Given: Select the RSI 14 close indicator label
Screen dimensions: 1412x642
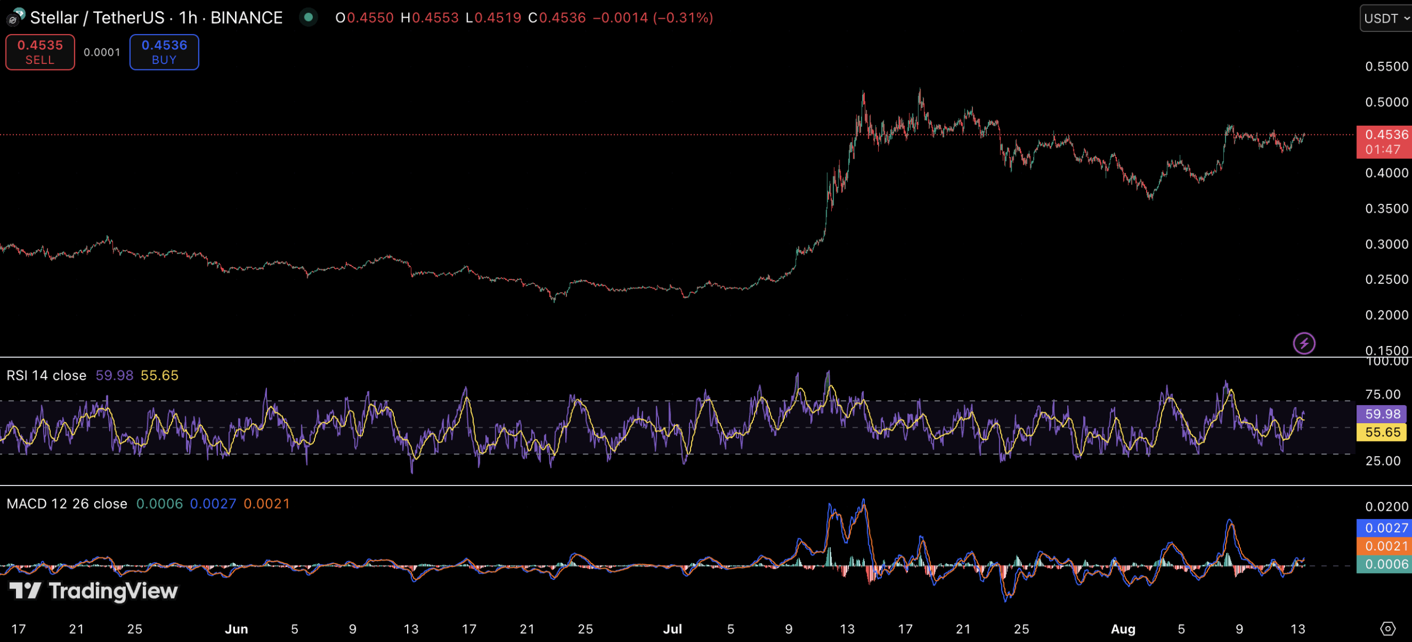Looking at the screenshot, I should point(46,375).
